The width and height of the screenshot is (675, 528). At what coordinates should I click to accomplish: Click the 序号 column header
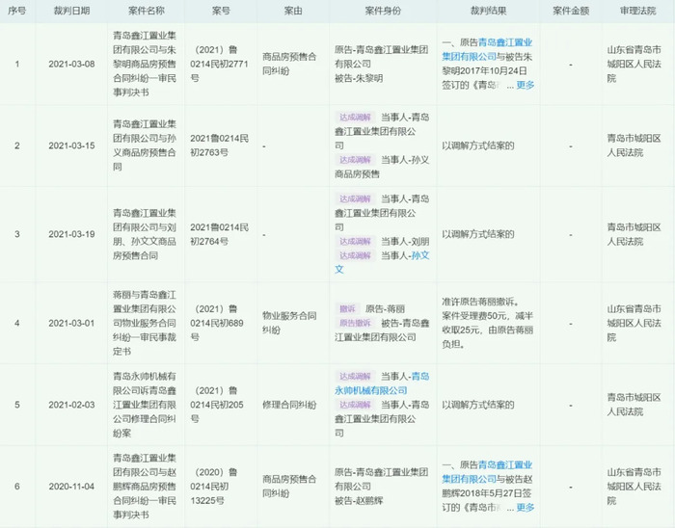click(16, 11)
